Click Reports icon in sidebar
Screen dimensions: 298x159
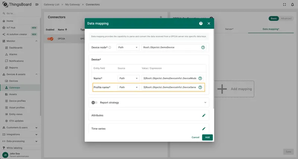(6, 68)
